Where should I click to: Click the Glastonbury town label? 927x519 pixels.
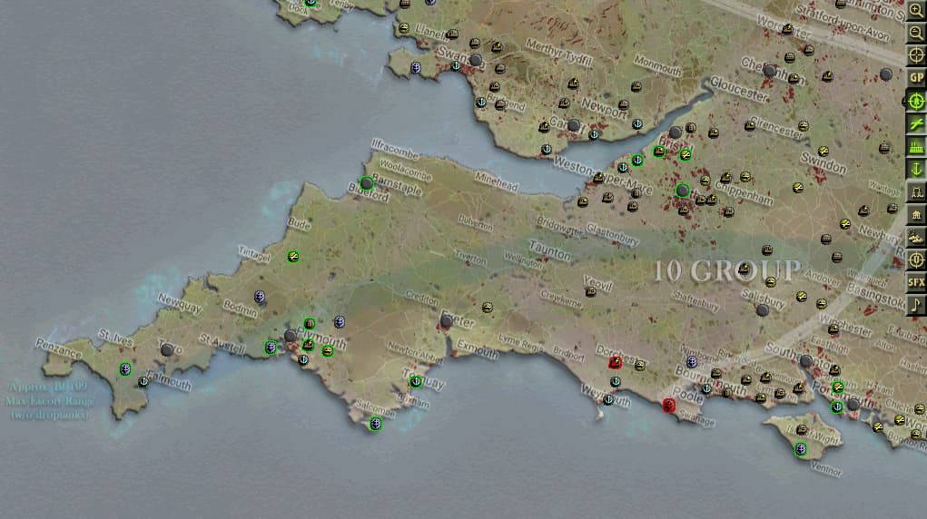(x=613, y=234)
